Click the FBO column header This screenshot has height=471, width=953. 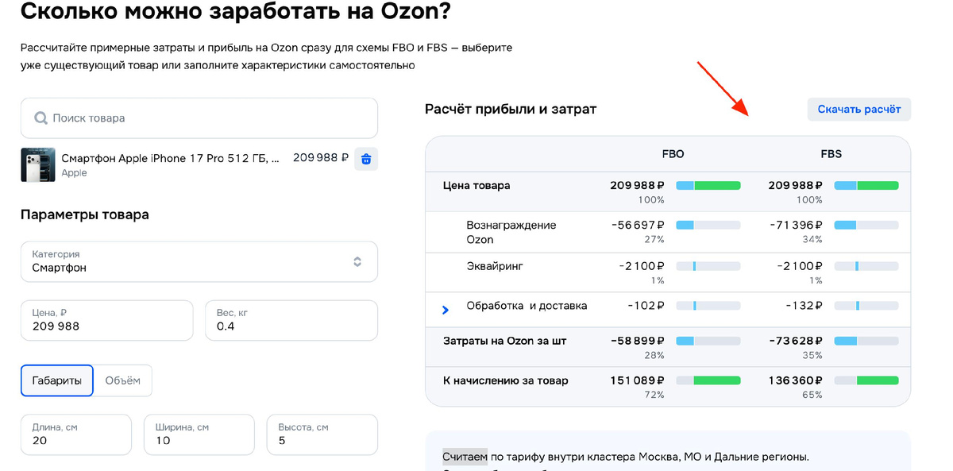click(x=673, y=154)
